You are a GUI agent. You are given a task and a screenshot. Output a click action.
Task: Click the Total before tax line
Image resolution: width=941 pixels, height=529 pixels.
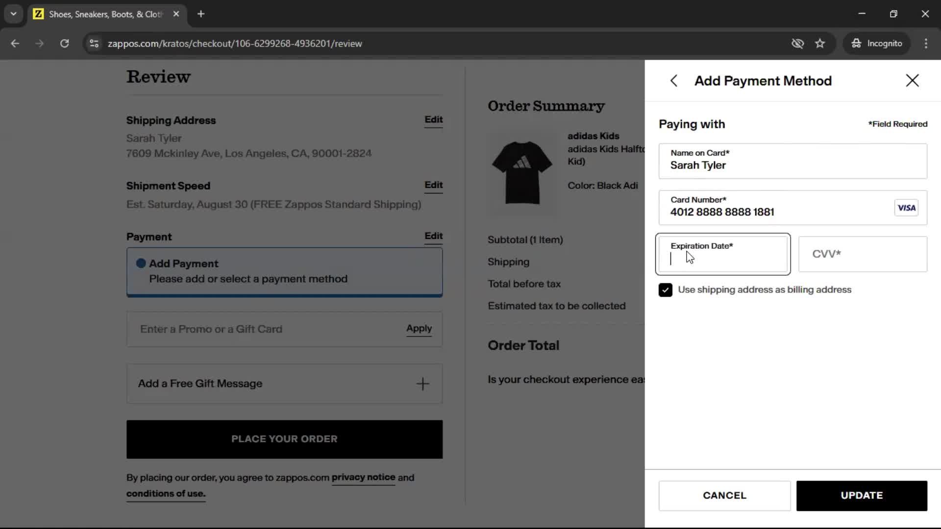524,284
